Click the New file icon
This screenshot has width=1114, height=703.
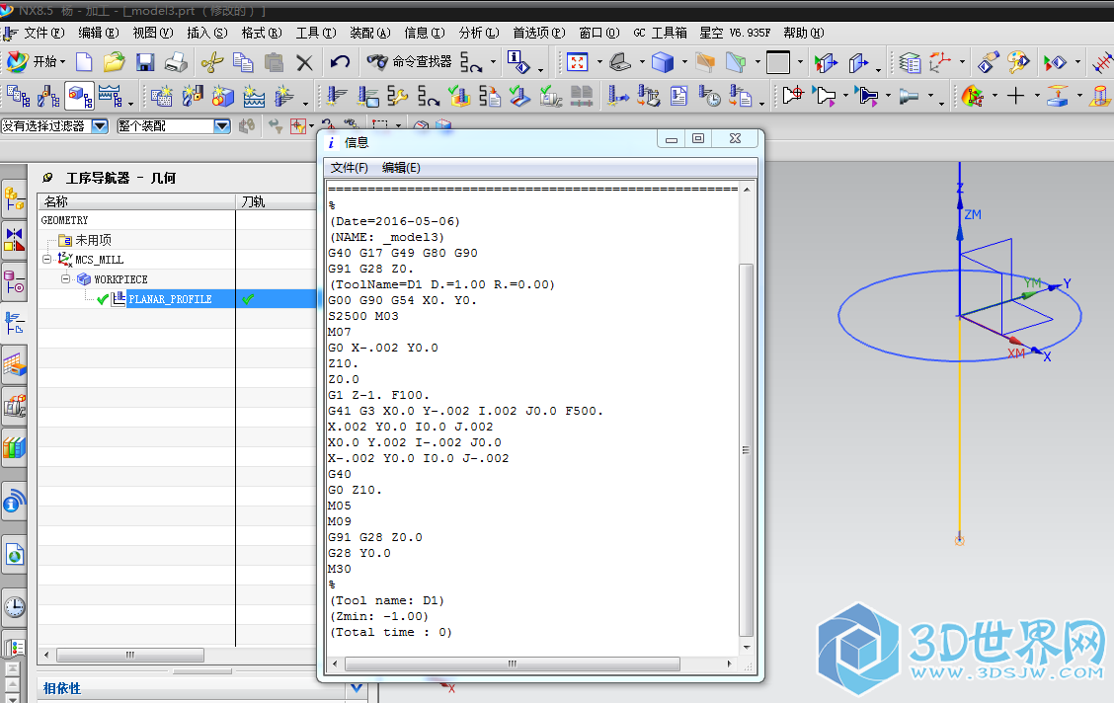pos(84,62)
